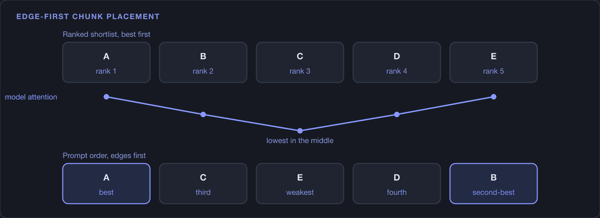Click 'Ranked shortlist, best first' label
This screenshot has height=218, width=600.
point(106,34)
